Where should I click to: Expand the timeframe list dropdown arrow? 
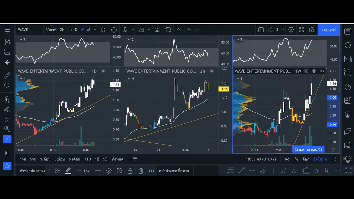(x=95, y=30)
